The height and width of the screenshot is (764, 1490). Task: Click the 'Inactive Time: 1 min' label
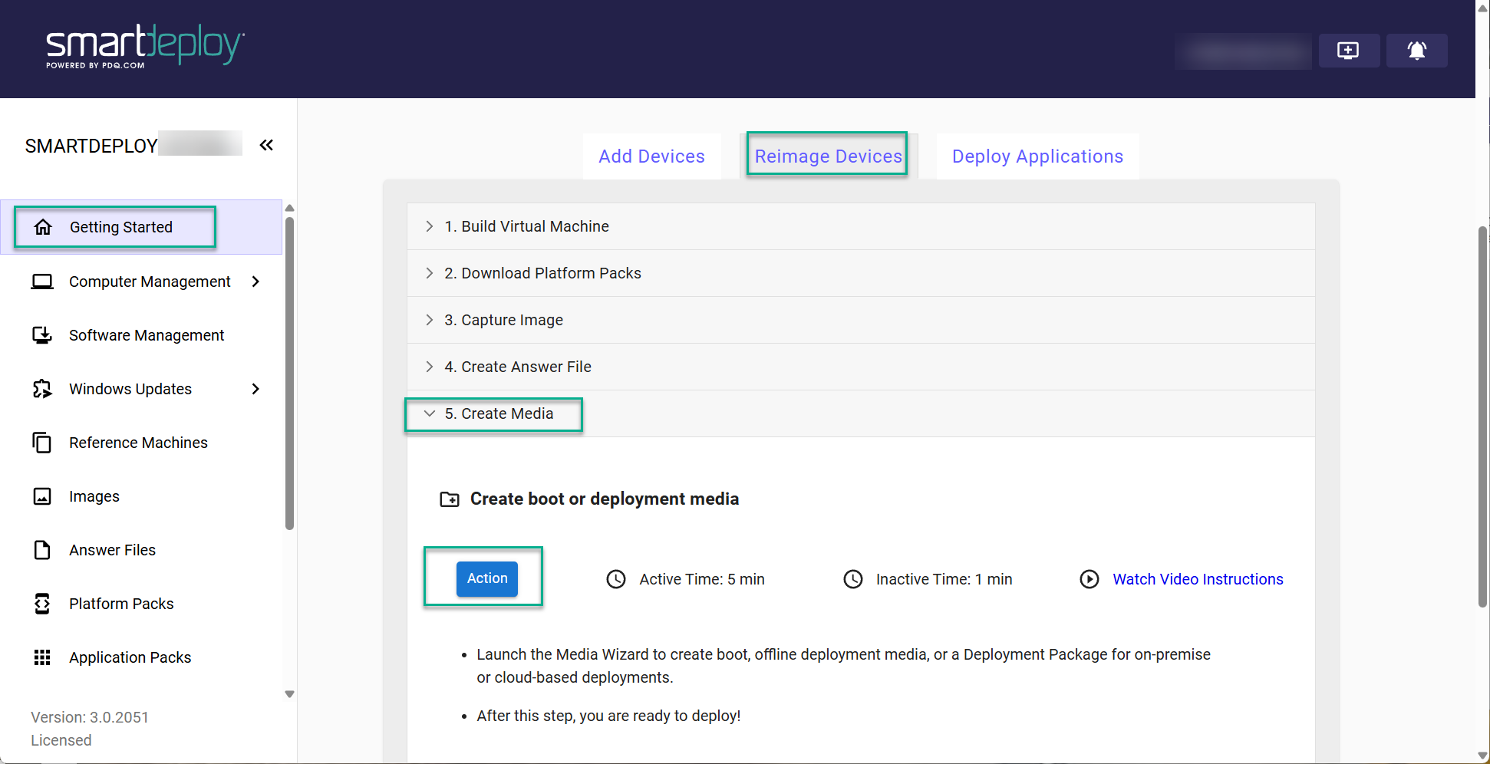(x=944, y=579)
